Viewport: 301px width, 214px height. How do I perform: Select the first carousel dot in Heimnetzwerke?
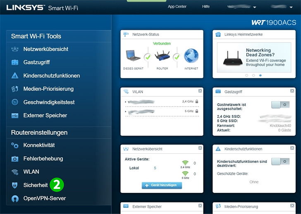(x=247, y=75)
